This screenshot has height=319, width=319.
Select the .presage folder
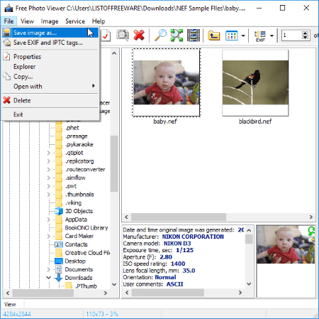tap(77, 136)
